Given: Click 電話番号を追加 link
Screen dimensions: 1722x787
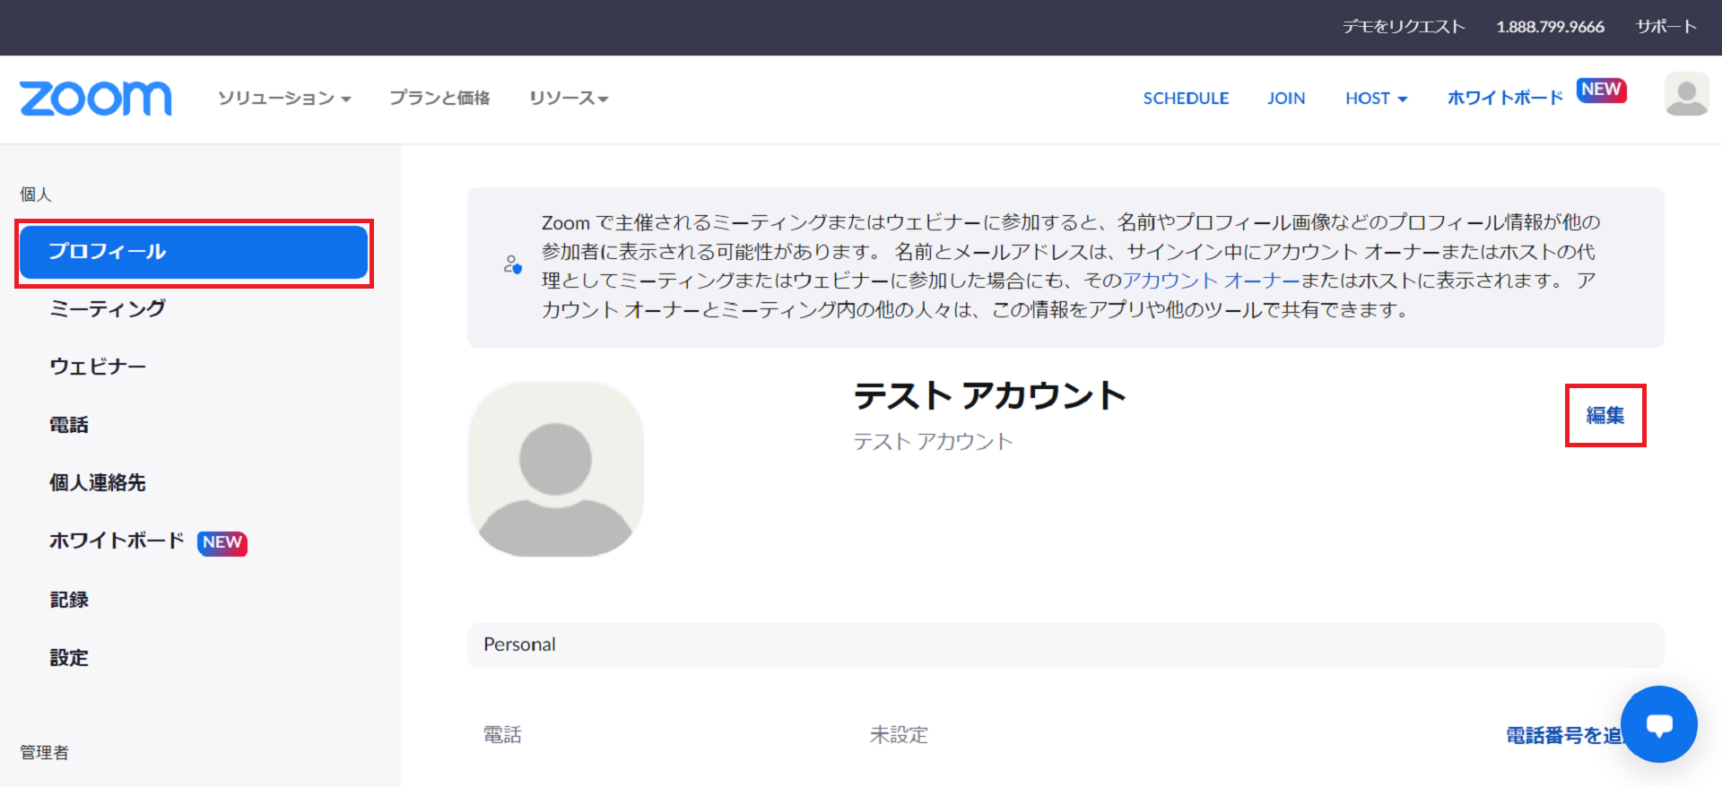Looking at the screenshot, I should click(x=1564, y=736).
